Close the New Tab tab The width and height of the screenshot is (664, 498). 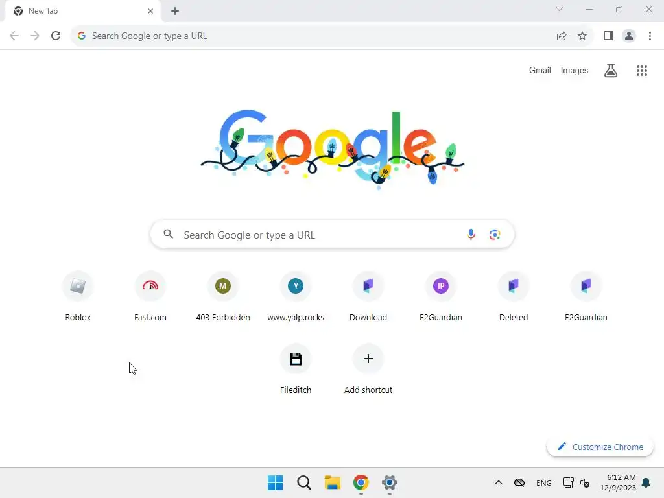click(150, 11)
